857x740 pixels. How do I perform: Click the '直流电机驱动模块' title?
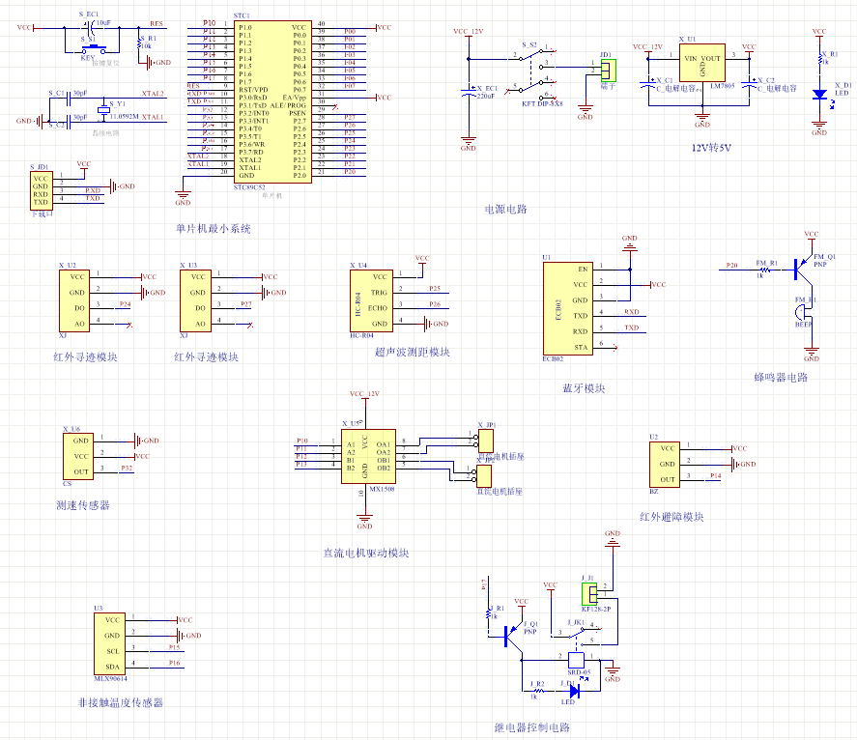click(x=366, y=553)
